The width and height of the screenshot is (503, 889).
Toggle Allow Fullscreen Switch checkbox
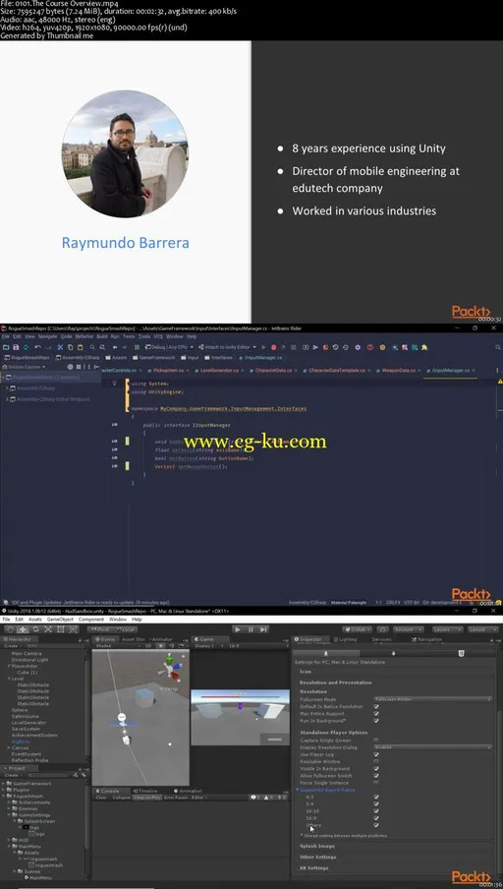376,776
